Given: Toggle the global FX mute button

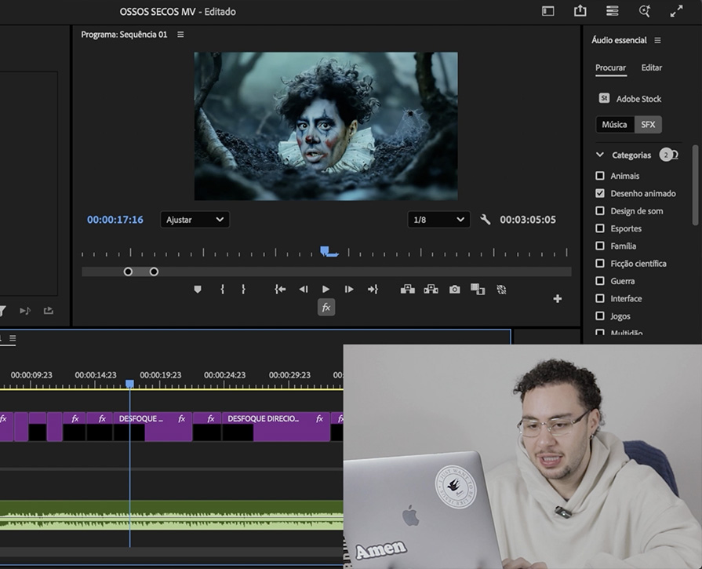Looking at the screenshot, I should pyautogui.click(x=326, y=308).
